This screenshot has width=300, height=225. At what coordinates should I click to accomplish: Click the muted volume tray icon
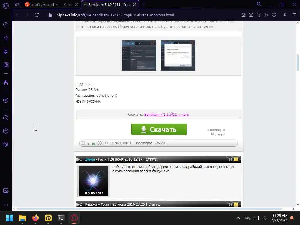click(264, 218)
